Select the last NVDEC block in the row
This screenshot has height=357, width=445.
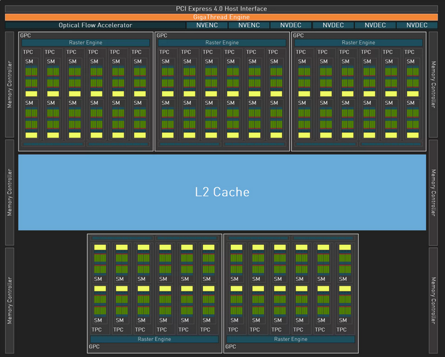click(417, 25)
